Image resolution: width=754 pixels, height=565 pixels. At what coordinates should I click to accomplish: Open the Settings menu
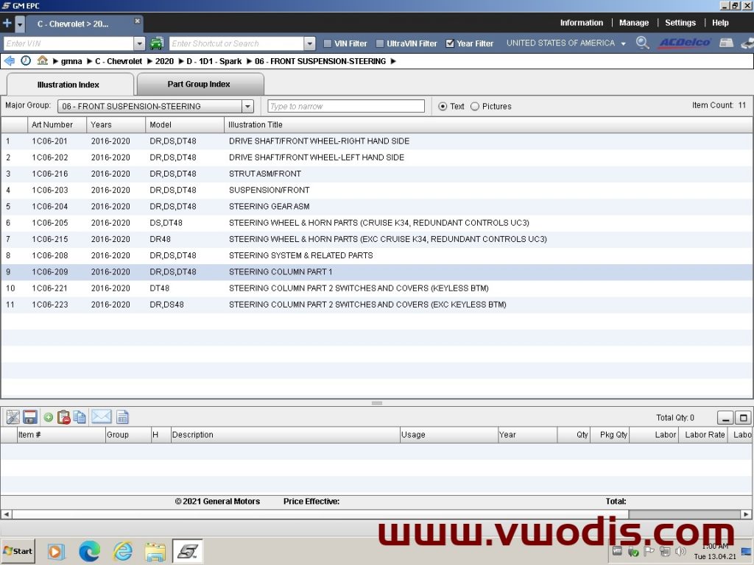pos(680,23)
